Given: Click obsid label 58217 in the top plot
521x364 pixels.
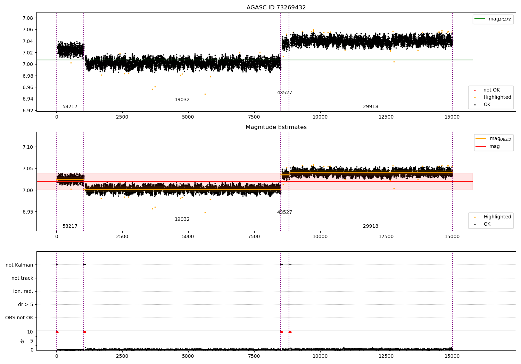Looking at the screenshot, I should click(70, 107).
